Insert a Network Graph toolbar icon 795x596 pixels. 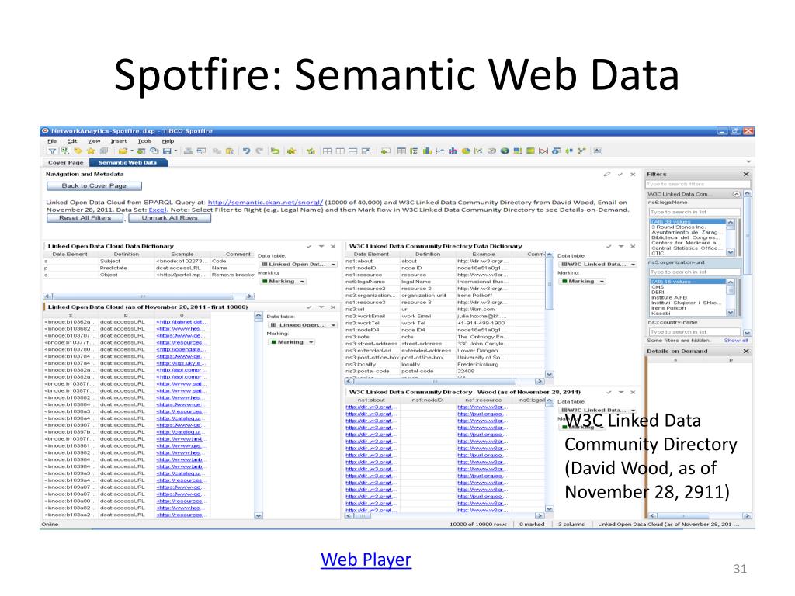(581, 151)
